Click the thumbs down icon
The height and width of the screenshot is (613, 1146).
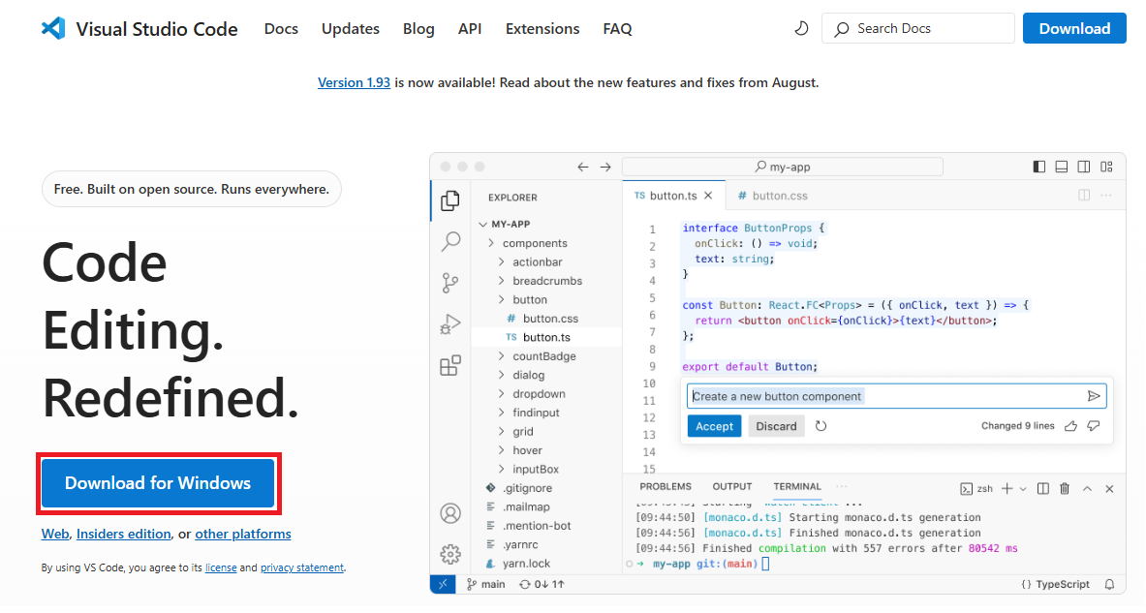point(1094,426)
